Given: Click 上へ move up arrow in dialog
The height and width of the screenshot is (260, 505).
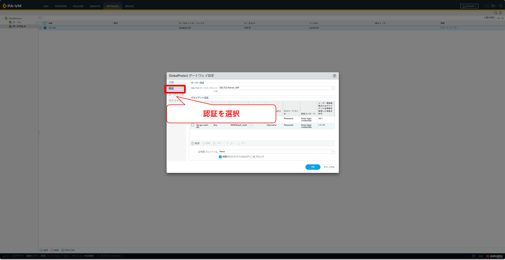Looking at the screenshot, I should point(227,143).
